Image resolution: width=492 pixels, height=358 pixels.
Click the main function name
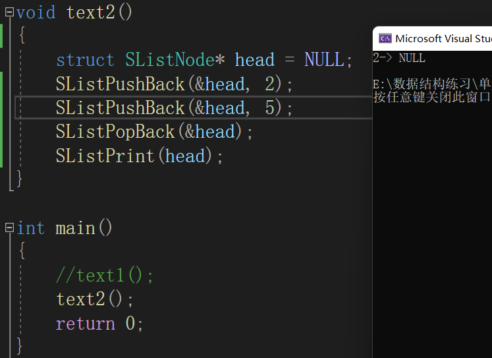75,228
